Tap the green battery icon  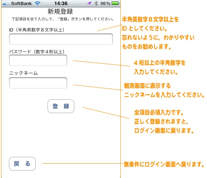(115, 3)
